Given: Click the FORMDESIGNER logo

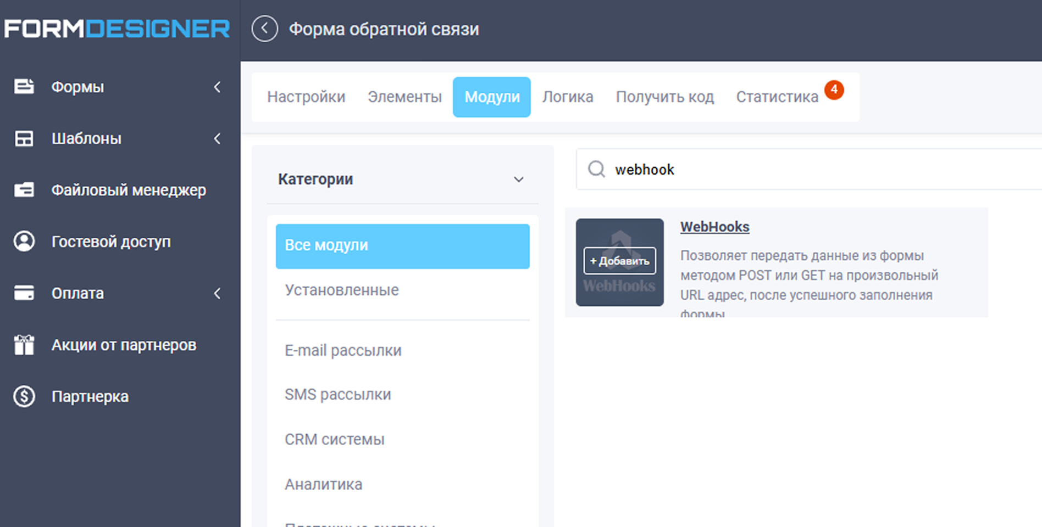Looking at the screenshot, I should tap(117, 29).
